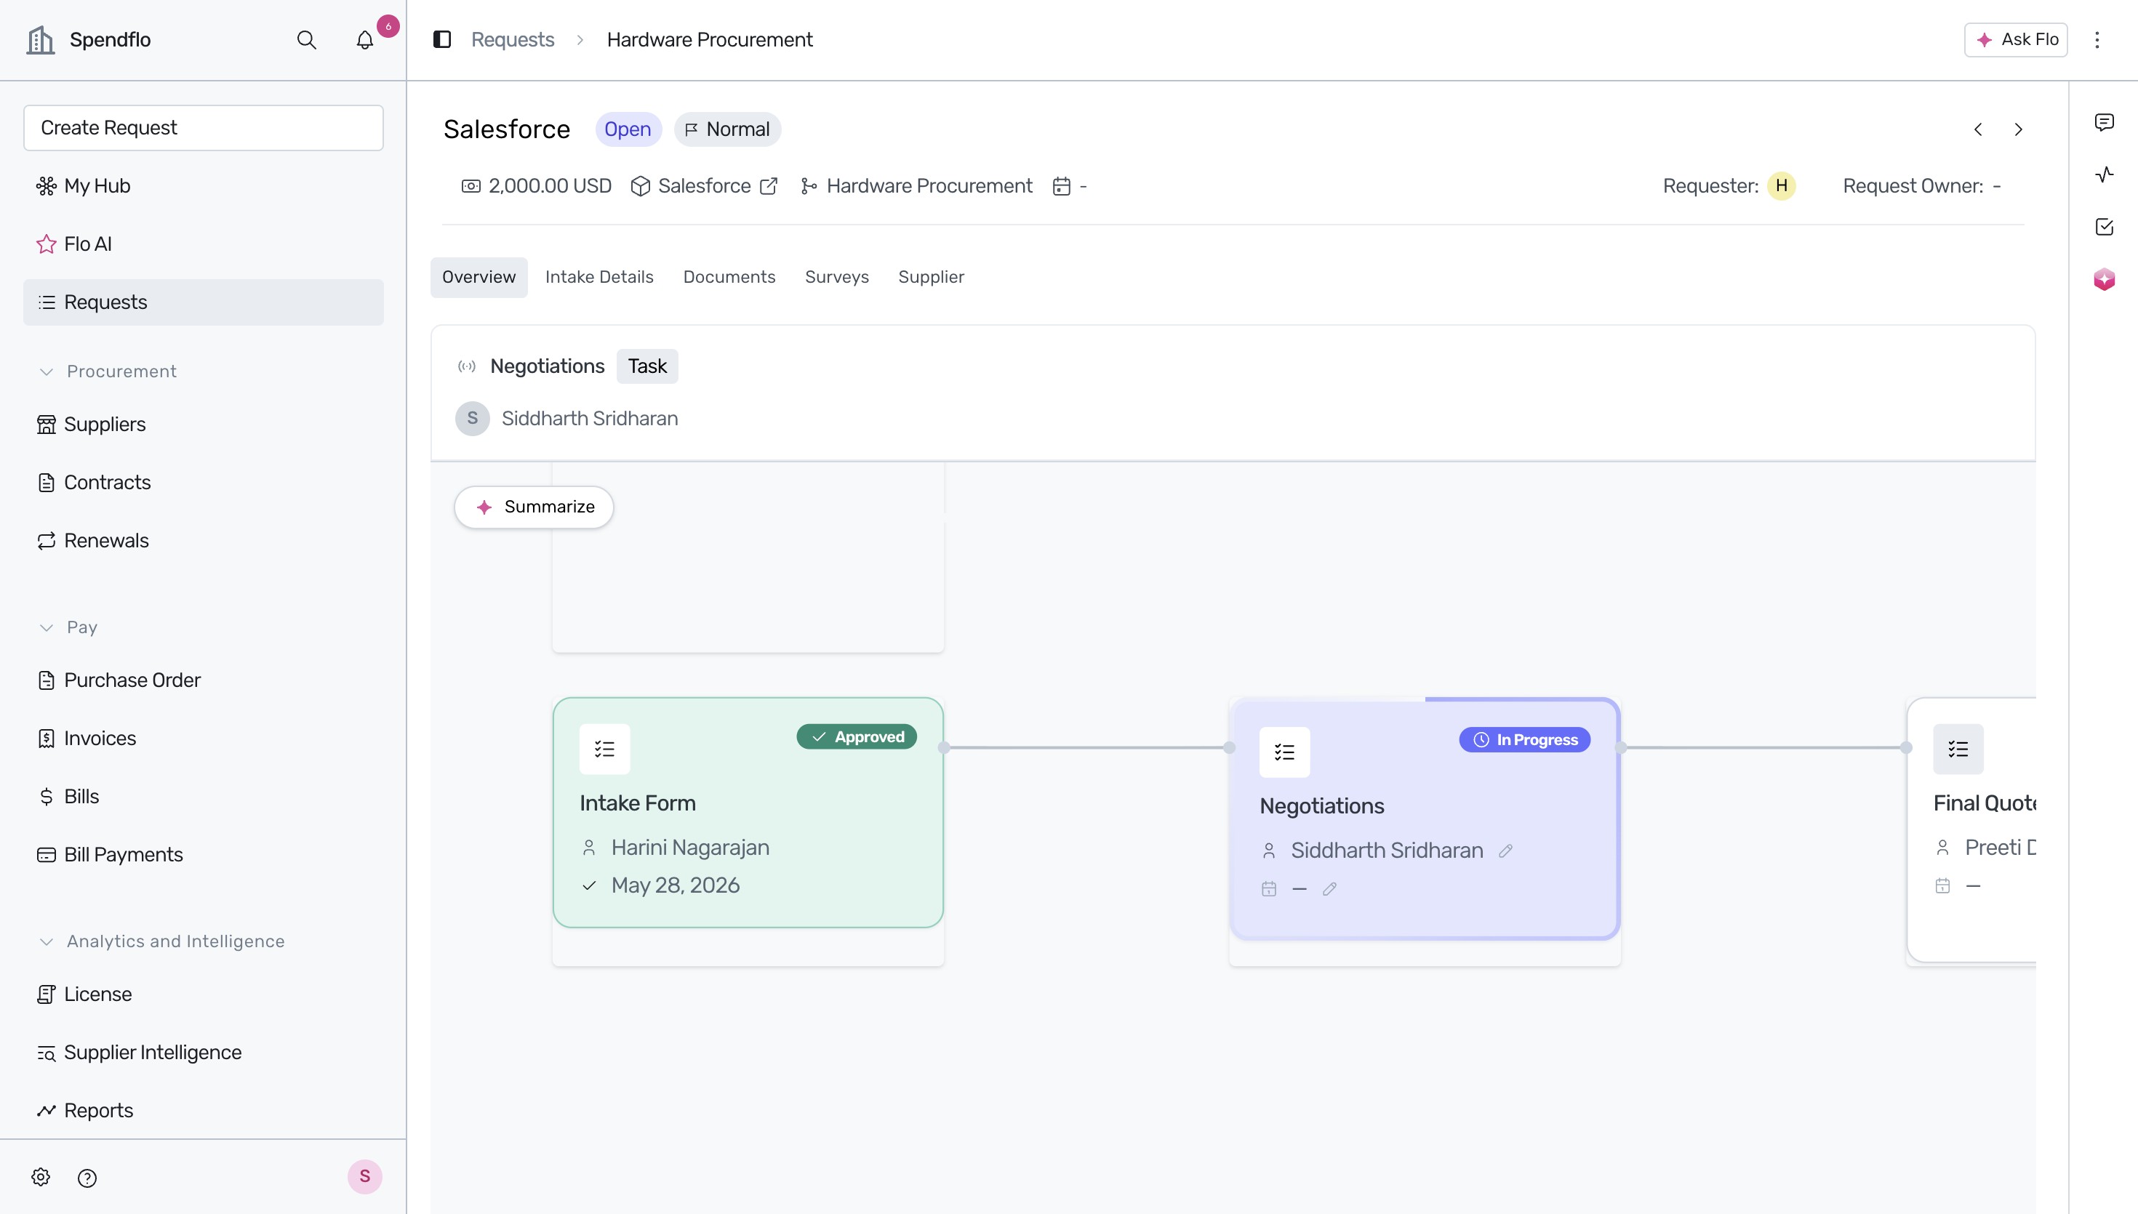The width and height of the screenshot is (2138, 1214).
Task: Click the Negotiations card calendar icon
Action: coord(1268,889)
